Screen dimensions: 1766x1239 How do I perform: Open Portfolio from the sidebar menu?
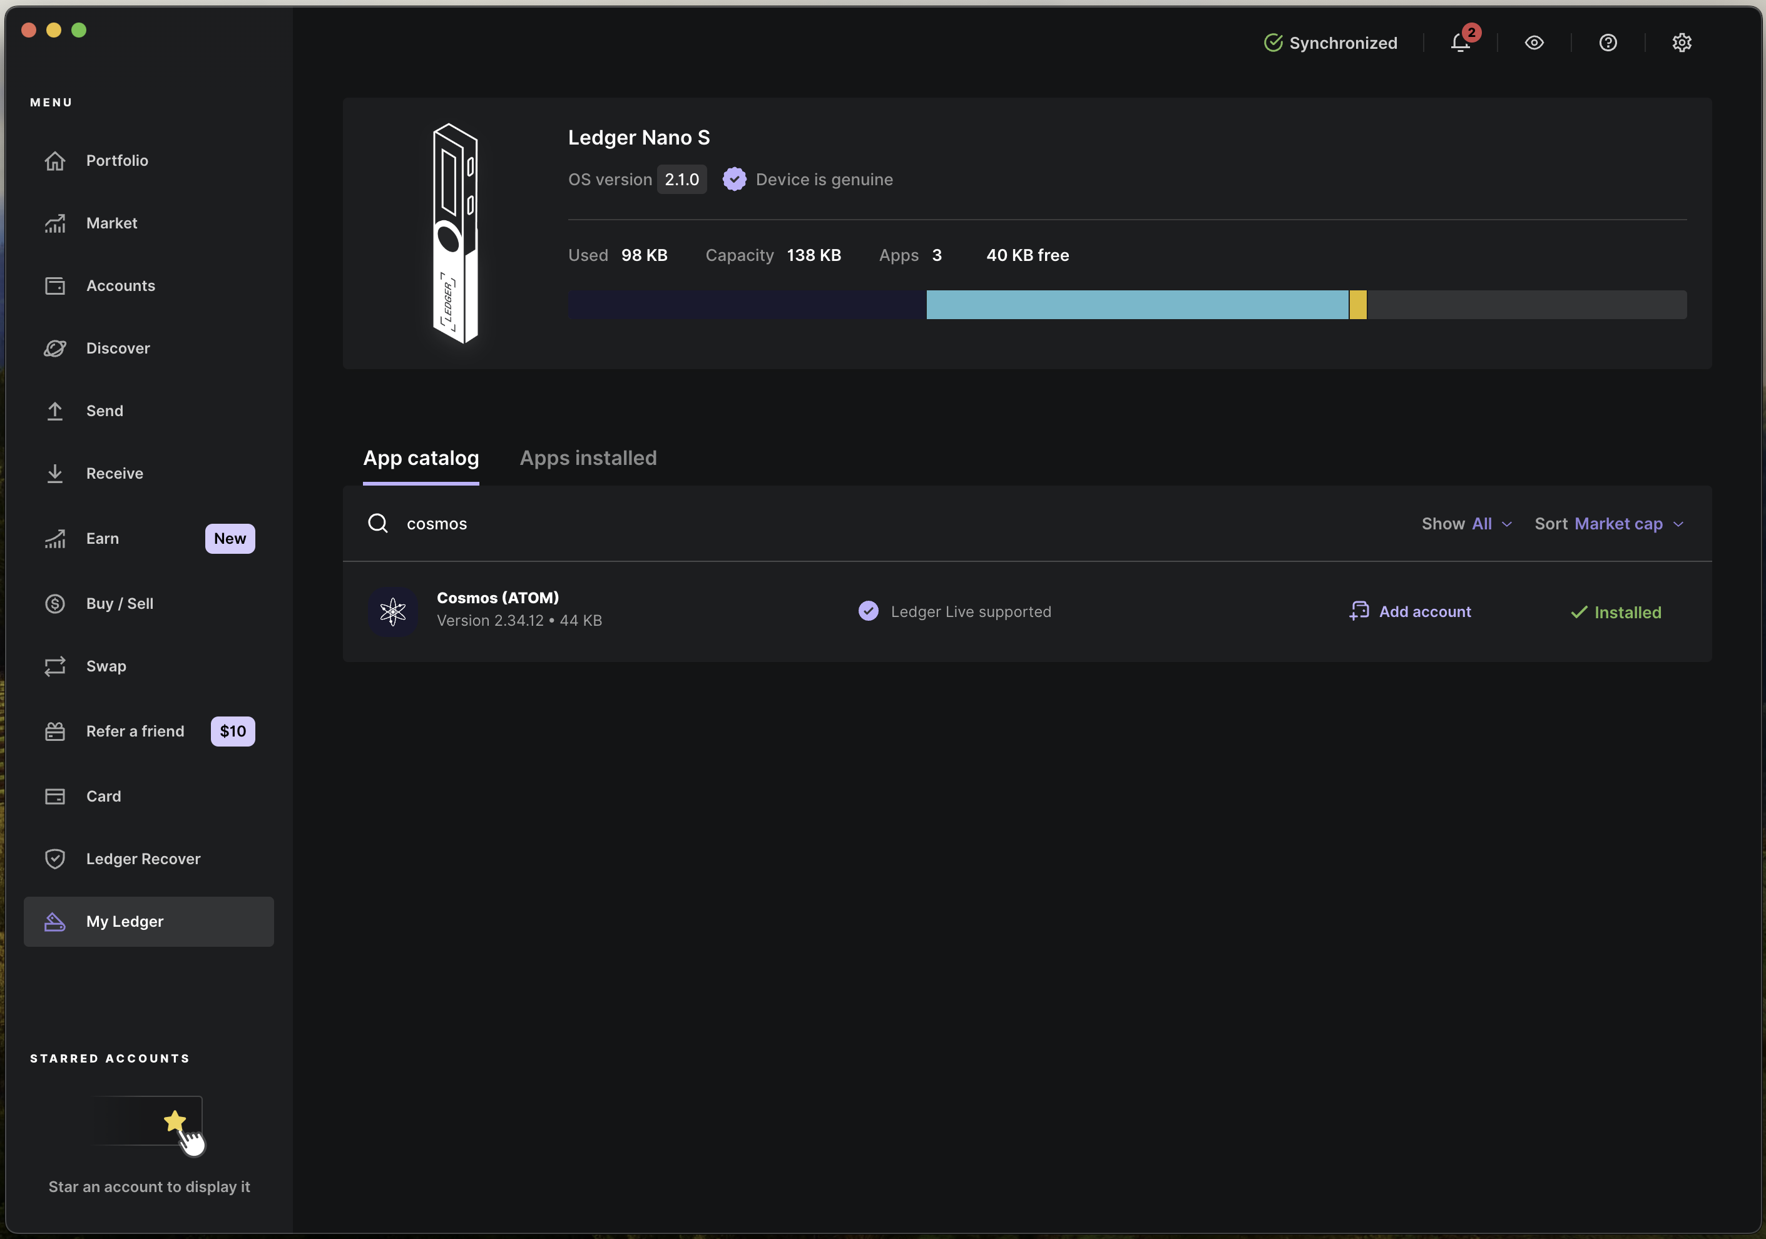[x=117, y=161]
